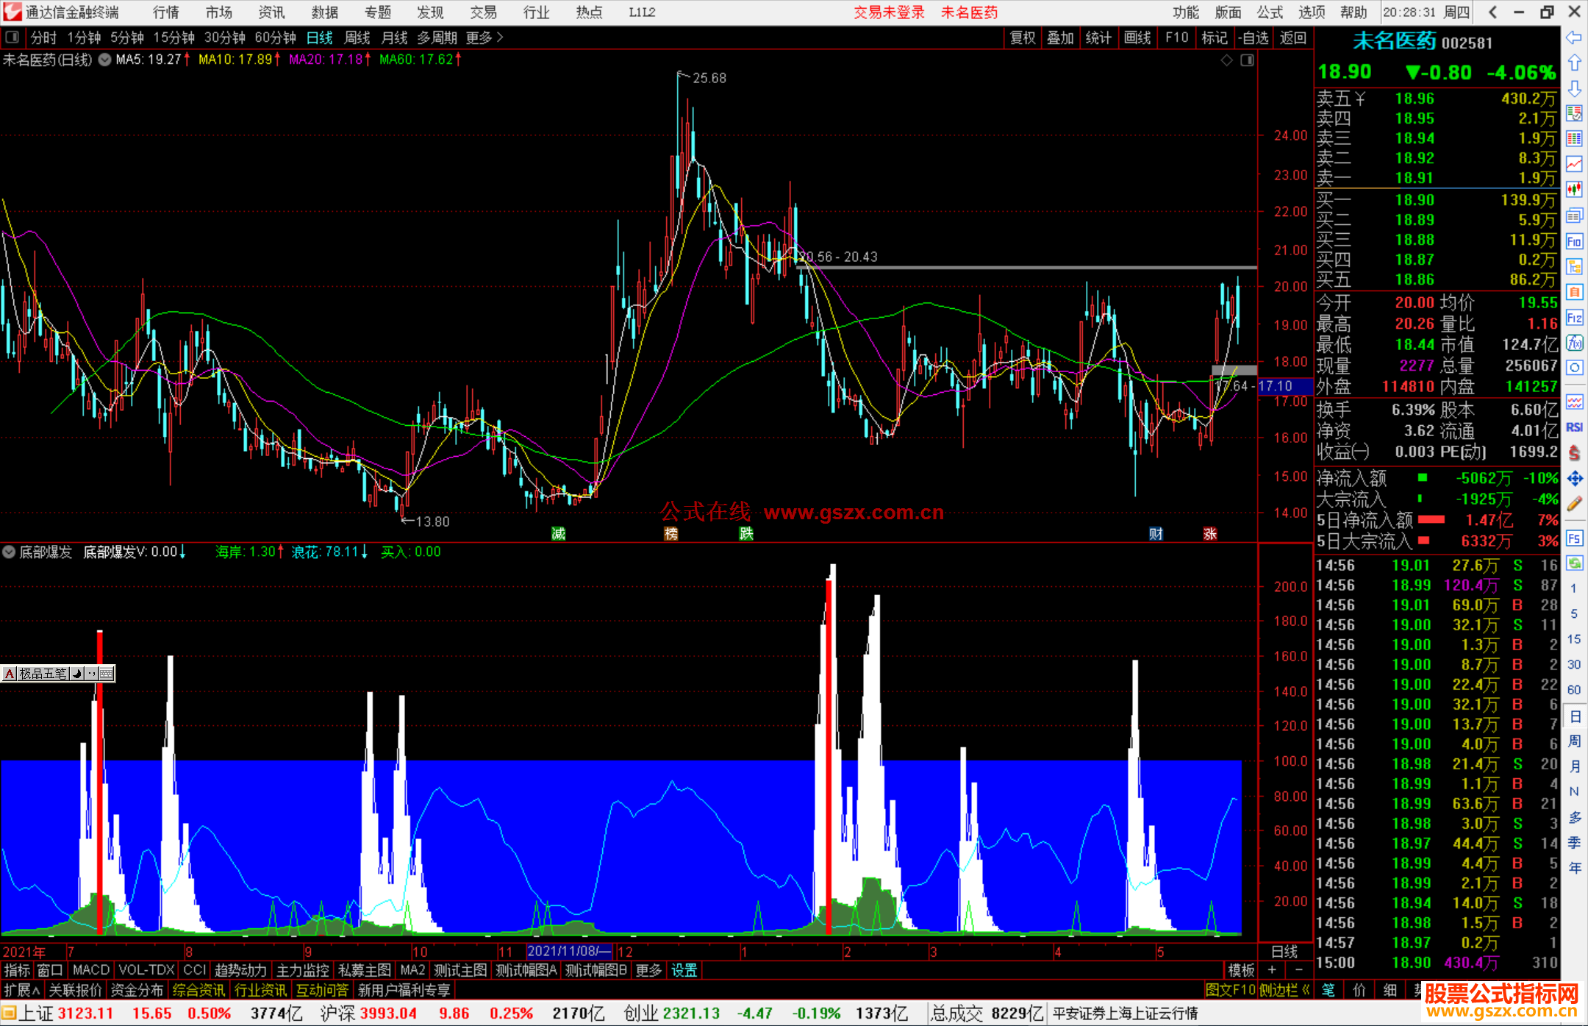
Task: Open the wavy lines indicator icon
Action: [x=1574, y=402]
